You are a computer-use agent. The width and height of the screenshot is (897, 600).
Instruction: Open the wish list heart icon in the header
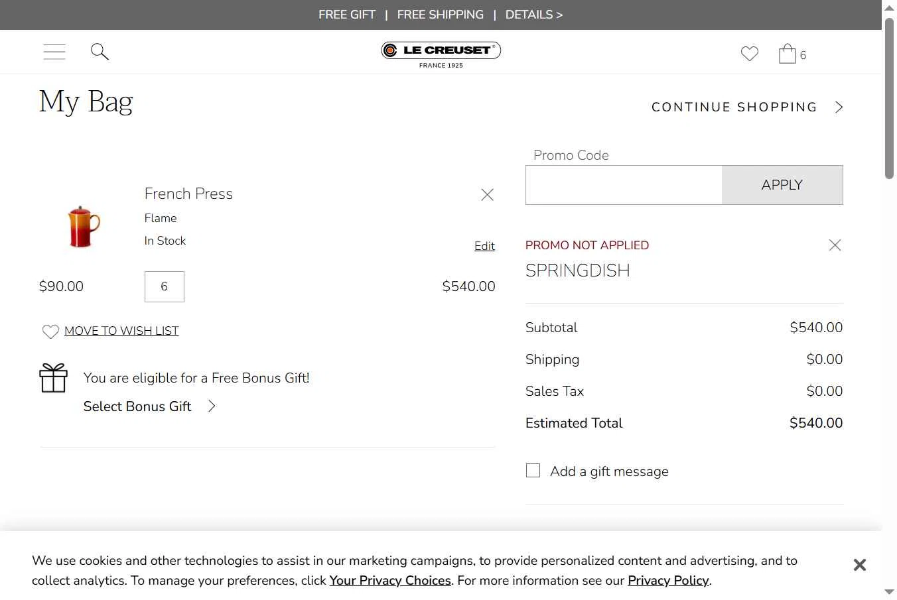point(750,54)
